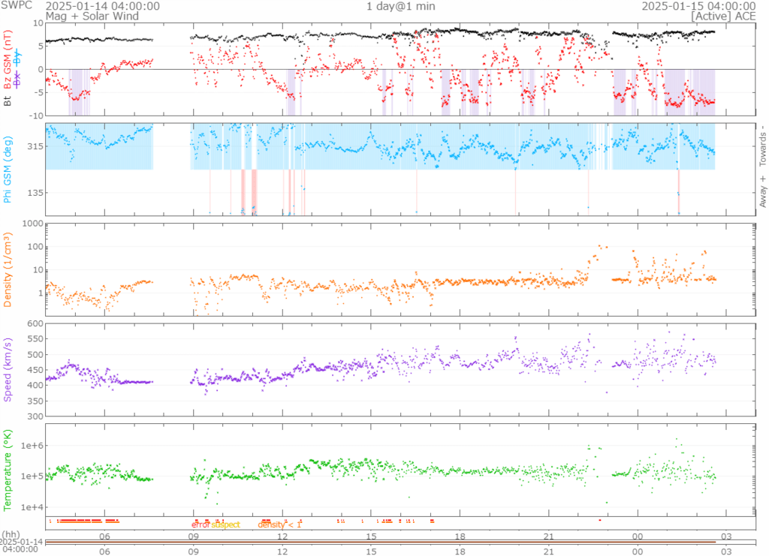The width and height of the screenshot is (769, 556).
Task: Toggle the struck-through By series label
Action: point(18,59)
